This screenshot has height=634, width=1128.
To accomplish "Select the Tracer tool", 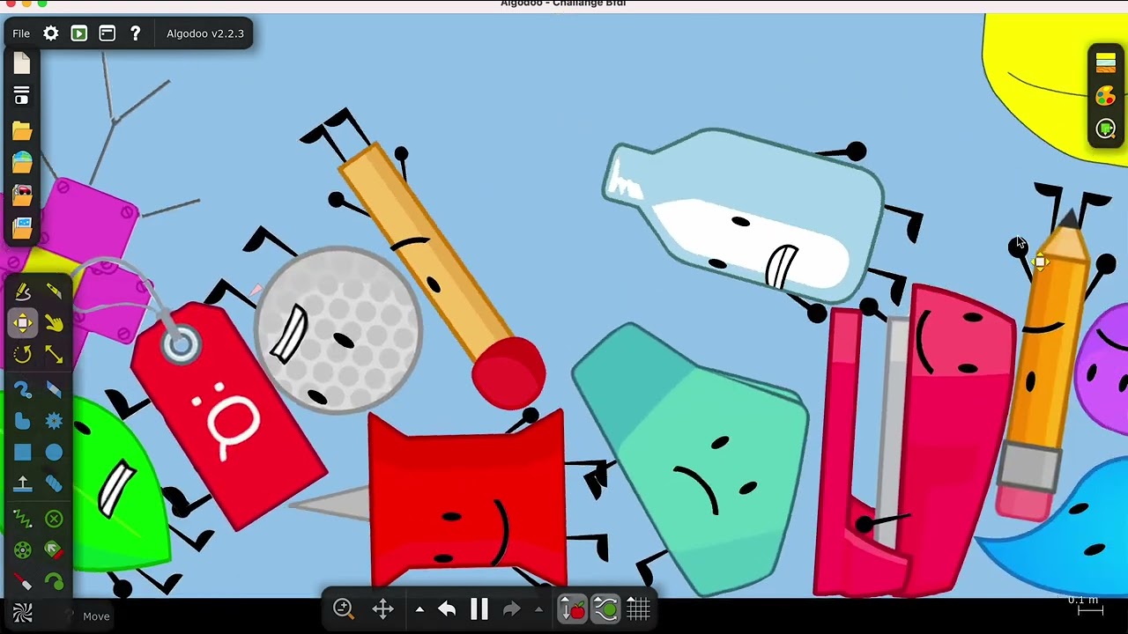I will tap(54, 582).
